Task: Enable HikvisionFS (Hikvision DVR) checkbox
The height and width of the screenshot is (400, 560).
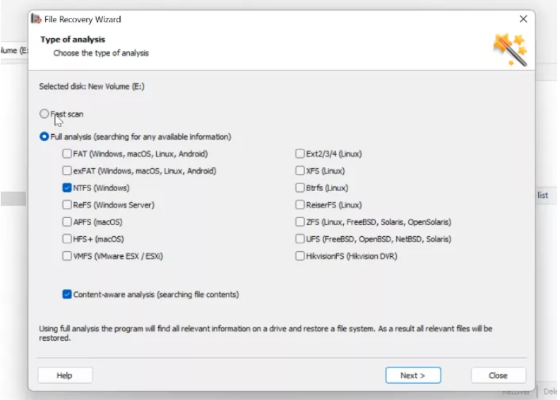Action: pyautogui.click(x=300, y=256)
